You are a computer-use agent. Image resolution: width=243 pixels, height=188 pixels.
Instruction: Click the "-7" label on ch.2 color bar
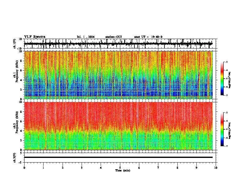(226, 146)
